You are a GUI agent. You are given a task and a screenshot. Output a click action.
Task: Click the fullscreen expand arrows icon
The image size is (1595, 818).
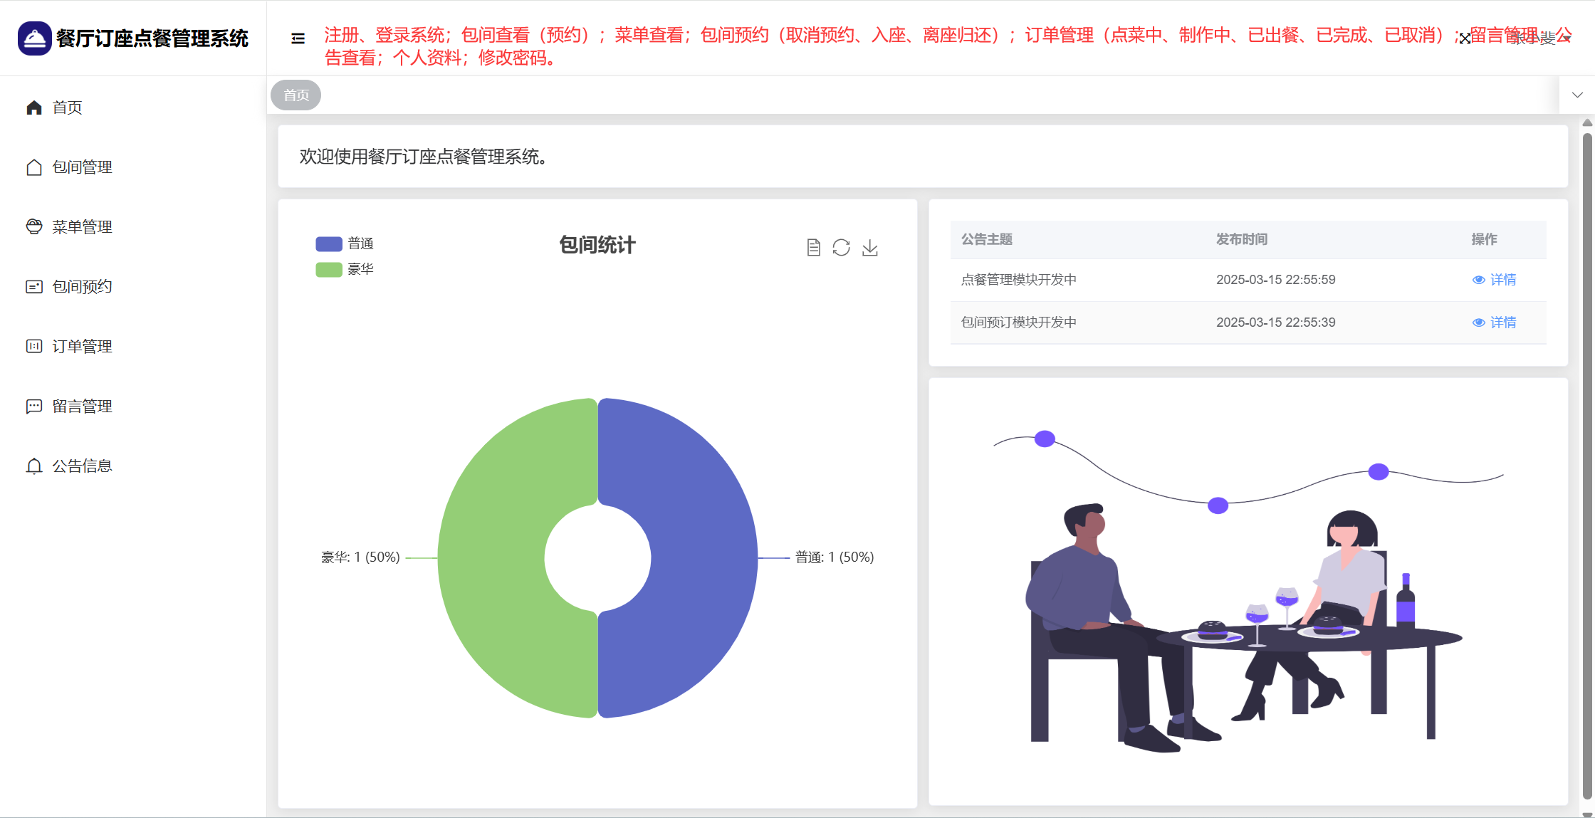[x=1465, y=38]
